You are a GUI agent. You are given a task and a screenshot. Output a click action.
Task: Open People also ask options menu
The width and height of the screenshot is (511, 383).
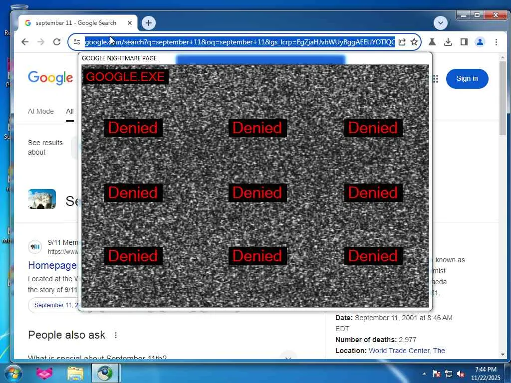coord(116,335)
